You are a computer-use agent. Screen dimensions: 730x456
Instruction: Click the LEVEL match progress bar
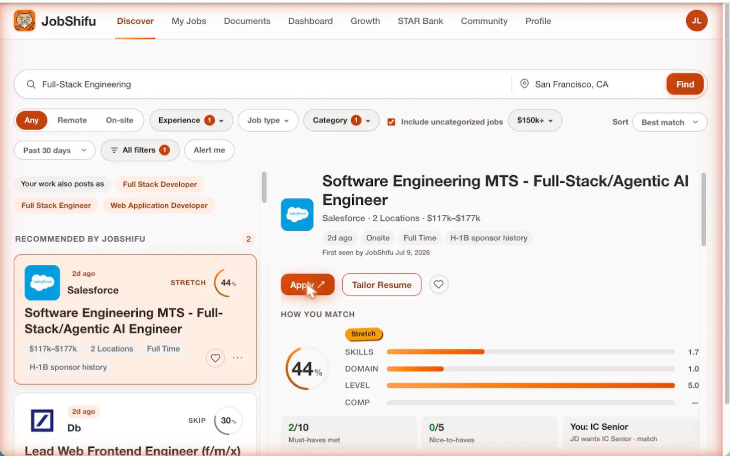point(531,385)
